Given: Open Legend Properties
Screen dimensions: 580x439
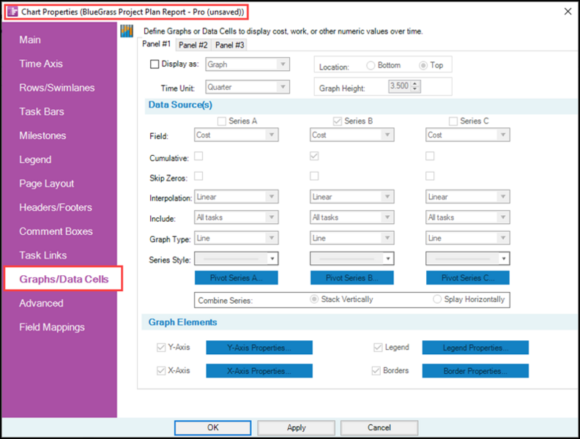Looking at the screenshot, I should 476,348.
